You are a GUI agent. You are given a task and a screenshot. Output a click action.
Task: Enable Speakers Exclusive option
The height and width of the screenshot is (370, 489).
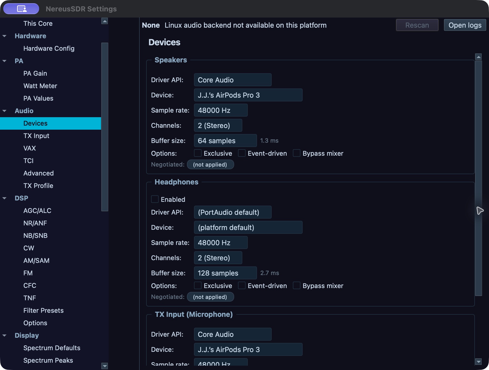coord(198,153)
